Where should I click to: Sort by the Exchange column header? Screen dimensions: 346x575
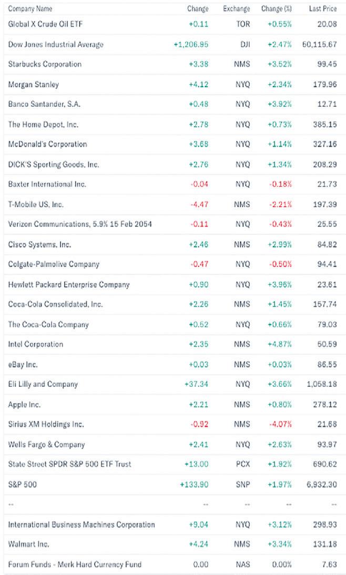(x=236, y=9)
